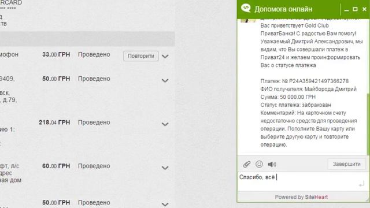Click operator avatar thumbnail in chat
Image resolution: width=370 pixels, height=208 pixels.
(248, 20)
